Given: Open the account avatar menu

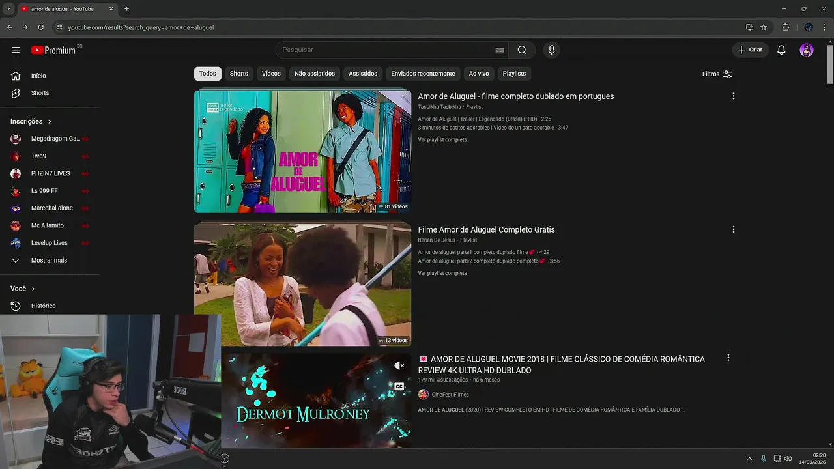Looking at the screenshot, I should (807, 50).
